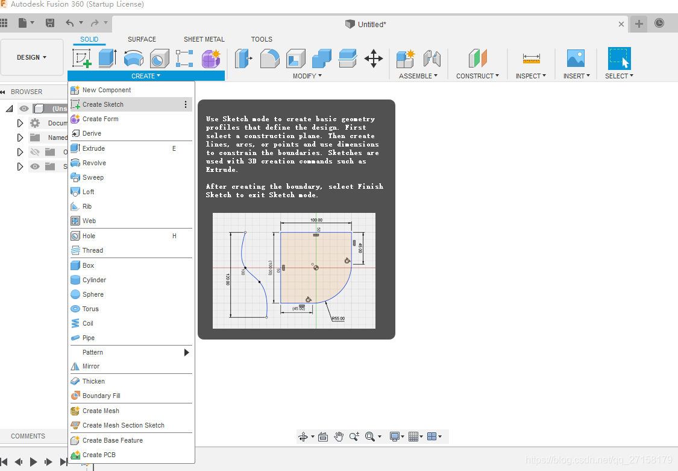Viewport: 678px width, 471px height.
Task: Click the new design tab plus button
Action: 639,24
